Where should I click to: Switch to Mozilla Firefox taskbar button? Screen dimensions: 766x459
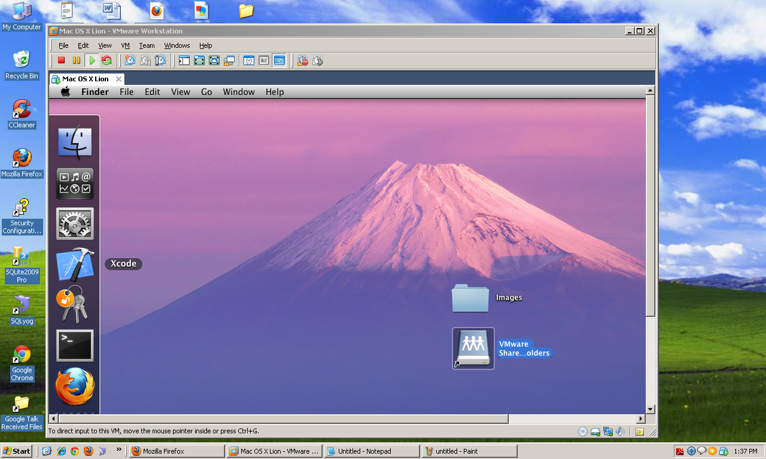tap(177, 451)
